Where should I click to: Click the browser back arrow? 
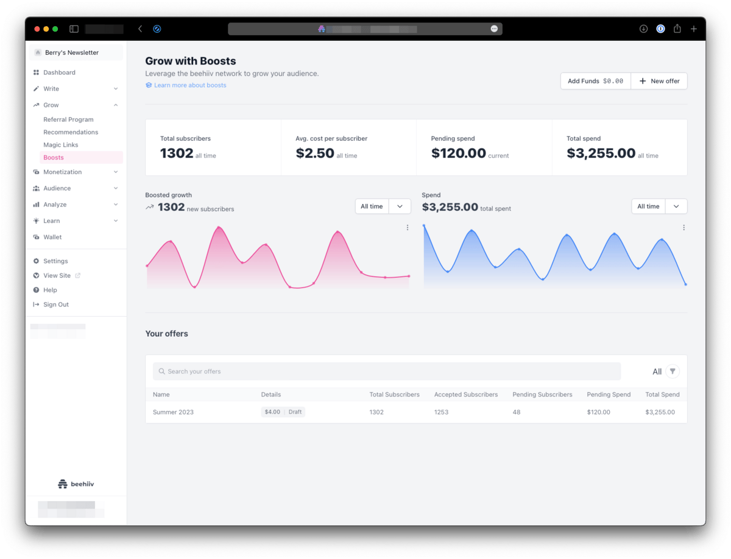tap(140, 29)
